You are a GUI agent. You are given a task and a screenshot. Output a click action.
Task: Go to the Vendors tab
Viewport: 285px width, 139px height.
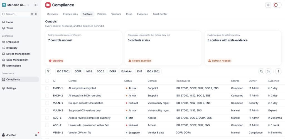coord(116,14)
